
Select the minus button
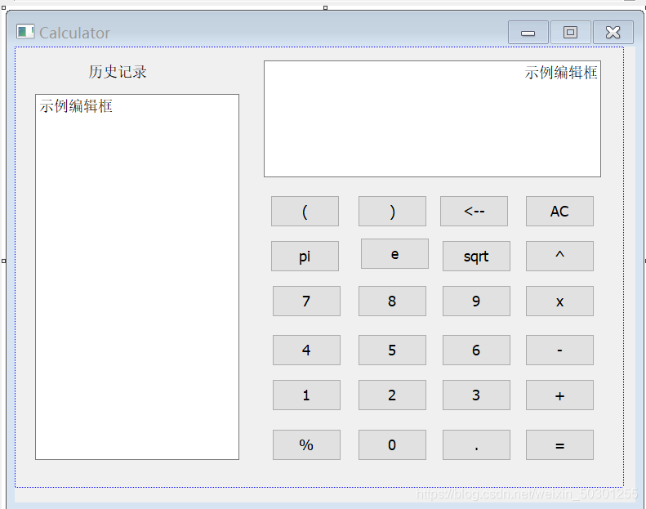pos(559,350)
